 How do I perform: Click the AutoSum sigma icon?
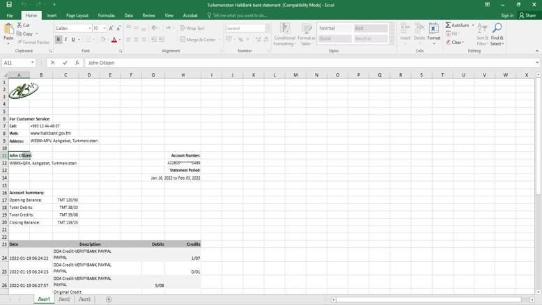449,25
